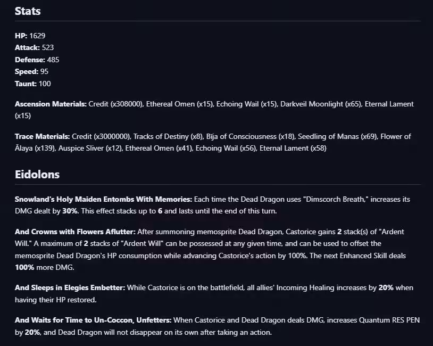This screenshot has height=346, width=433.
Task: Click Auspice Sliver (x12) text
Action: click(90, 148)
